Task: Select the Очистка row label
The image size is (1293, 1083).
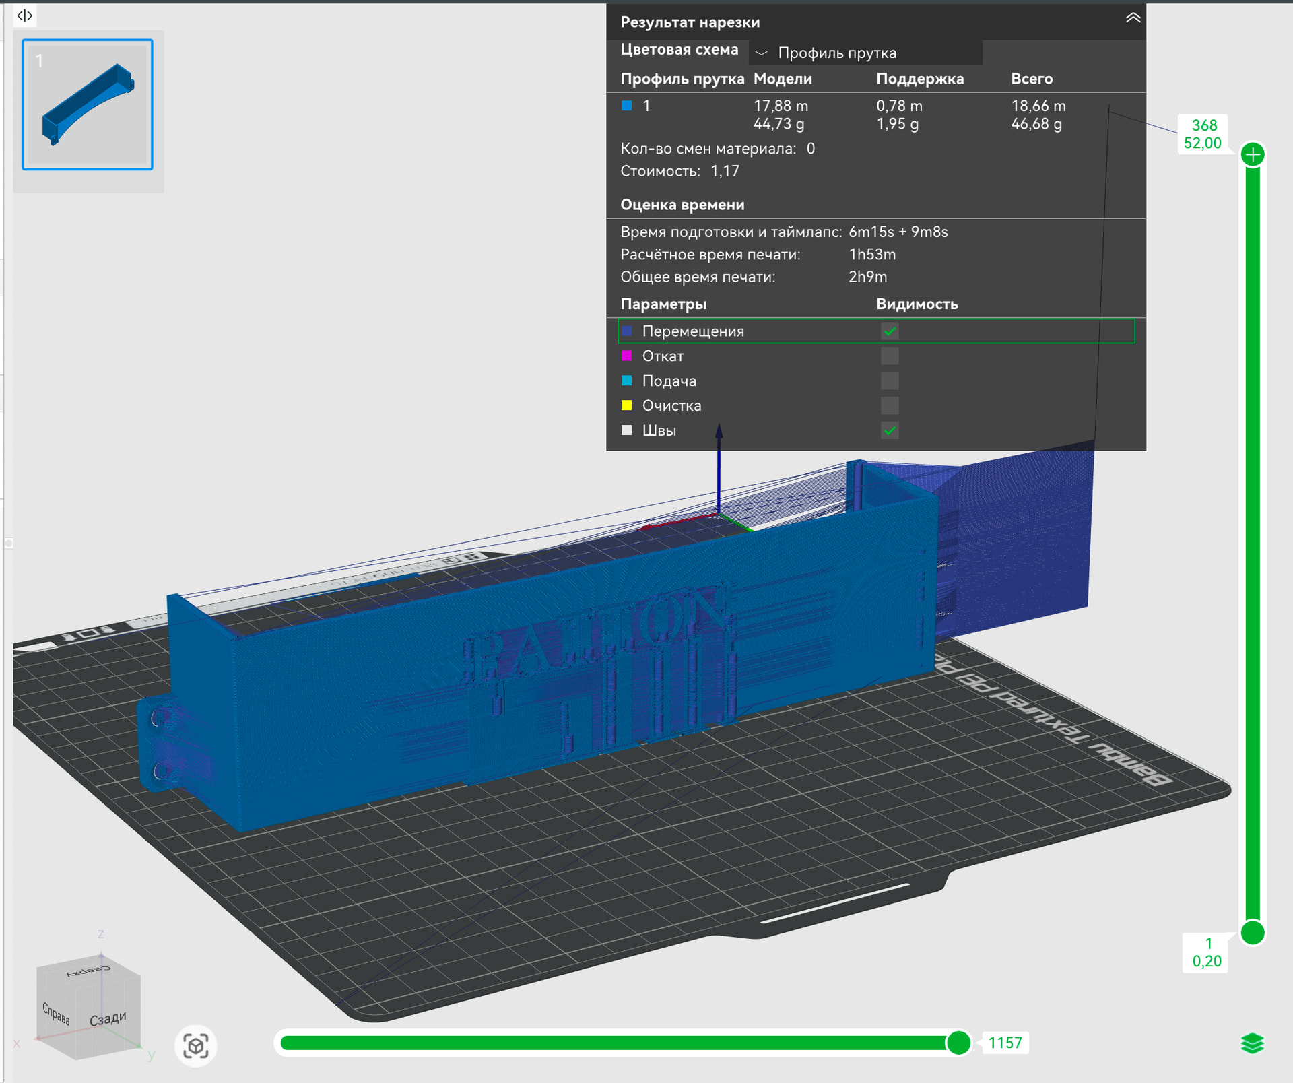Action: (x=671, y=405)
